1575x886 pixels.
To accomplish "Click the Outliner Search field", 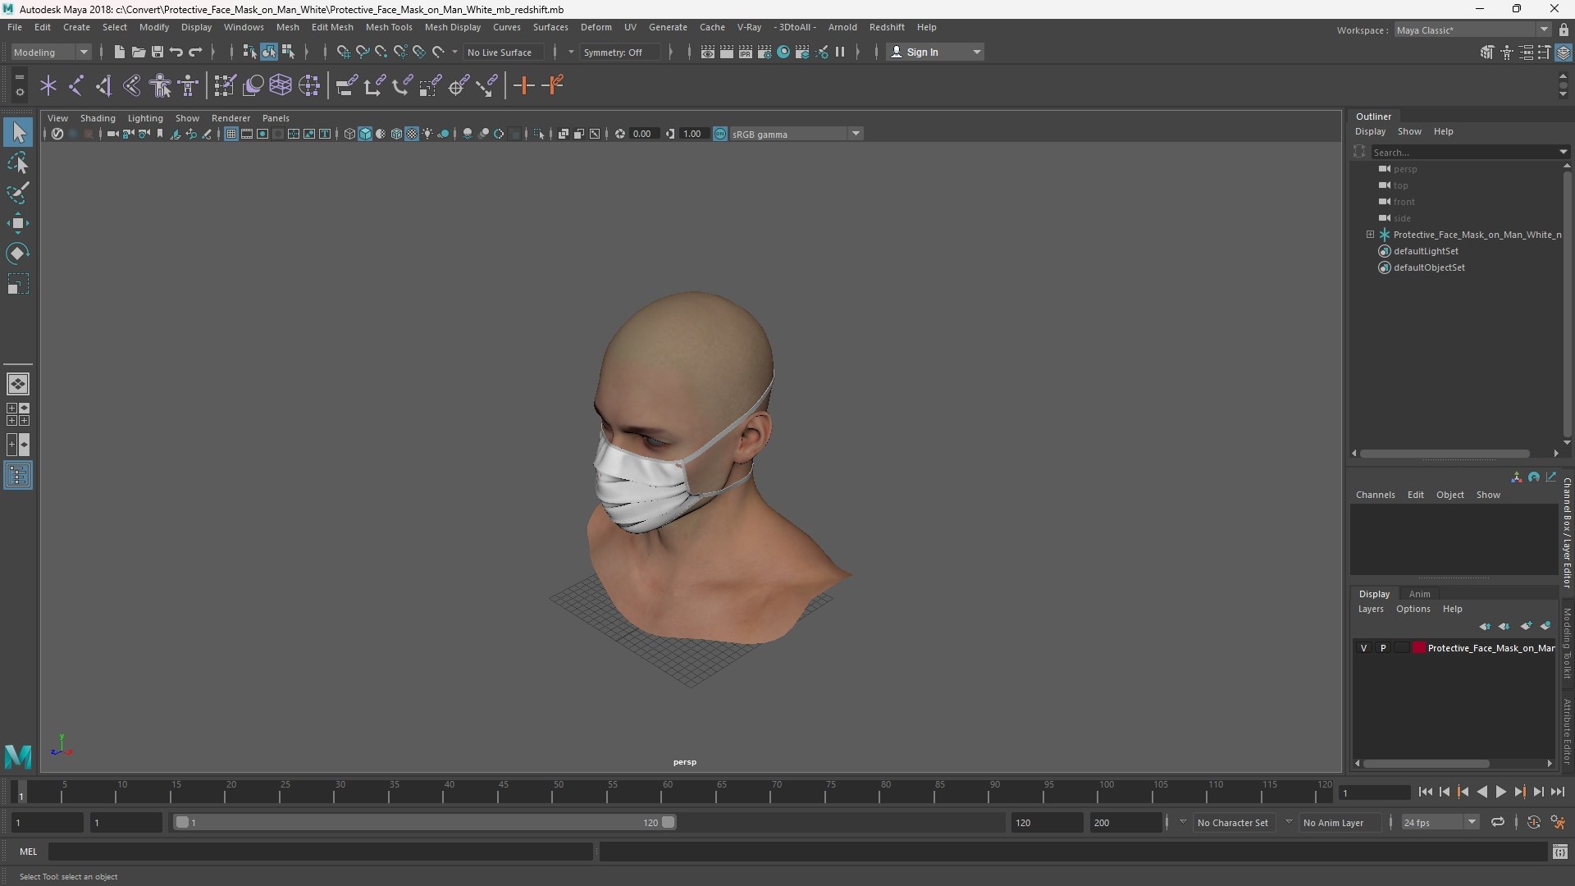I will (x=1465, y=152).
